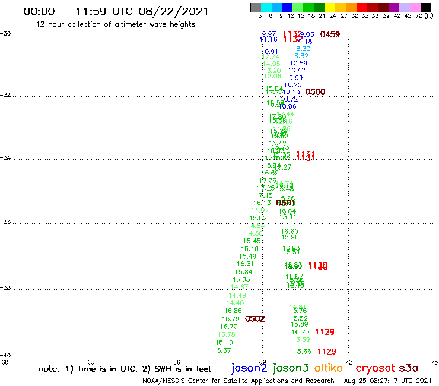This screenshot has width=439, height=386.
Task: Click the wave height value '14.97'
Action: click(x=260, y=211)
